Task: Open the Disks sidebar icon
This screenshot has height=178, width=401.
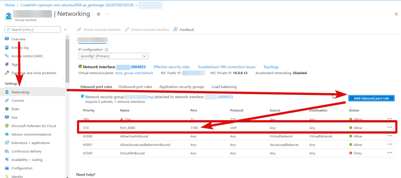Action: (7, 109)
